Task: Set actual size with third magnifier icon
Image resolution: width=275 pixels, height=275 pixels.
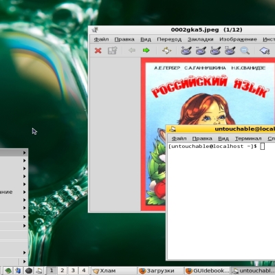Action: pyautogui.click(x=215, y=50)
